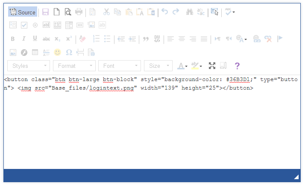Screen dimensions: 305x186
Task: Insert a Checkbox form field
Action: click(24, 25)
